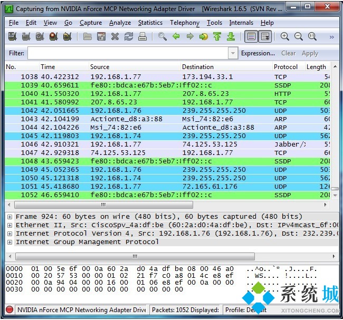Open the Internals menu
The image size is (343, 320).
click(x=241, y=23)
